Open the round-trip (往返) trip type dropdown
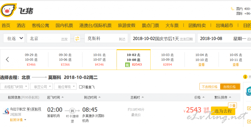The height and width of the screenshot is (127, 251). (14, 38)
